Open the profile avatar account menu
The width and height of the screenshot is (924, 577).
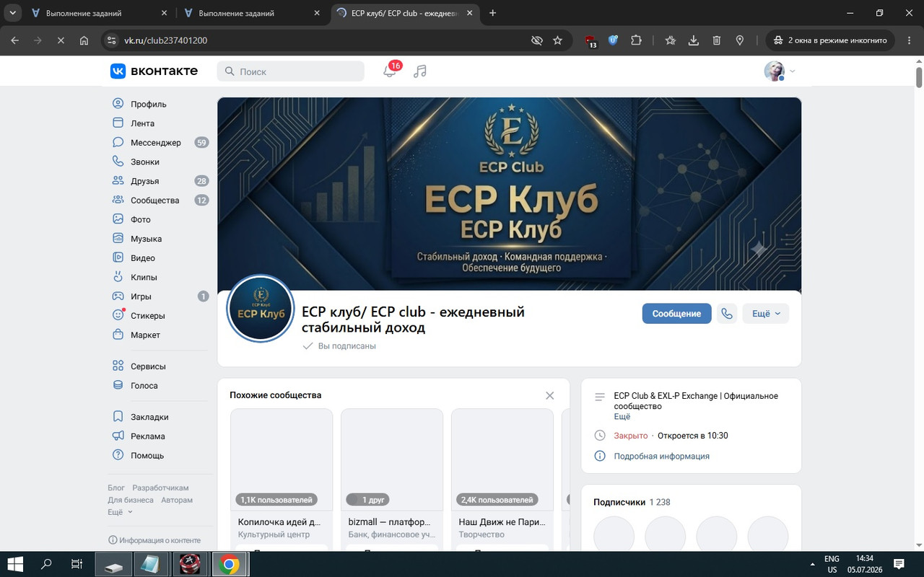pos(780,71)
